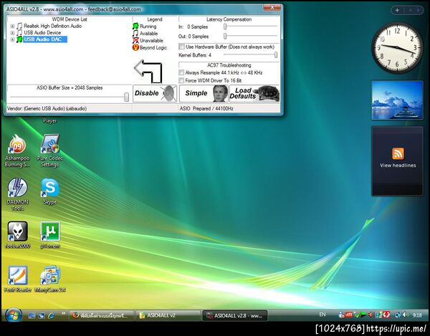Open the View headlines feed gadget
The width and height of the screenshot is (430, 336).
tap(398, 161)
